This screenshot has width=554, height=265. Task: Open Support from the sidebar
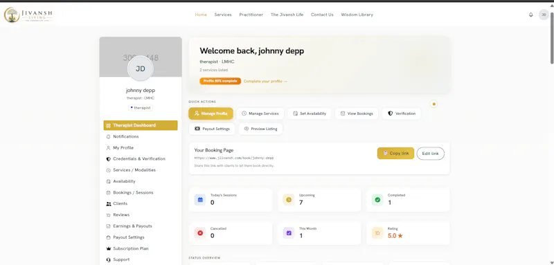point(141,259)
